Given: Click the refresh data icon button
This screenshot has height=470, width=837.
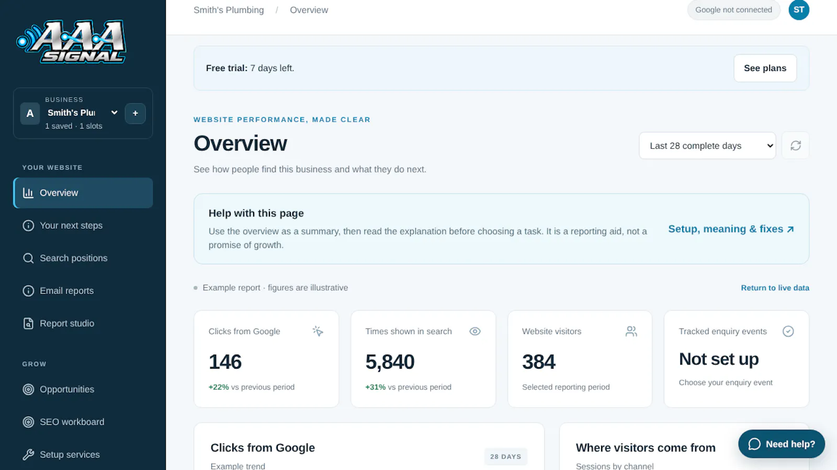Looking at the screenshot, I should point(795,146).
